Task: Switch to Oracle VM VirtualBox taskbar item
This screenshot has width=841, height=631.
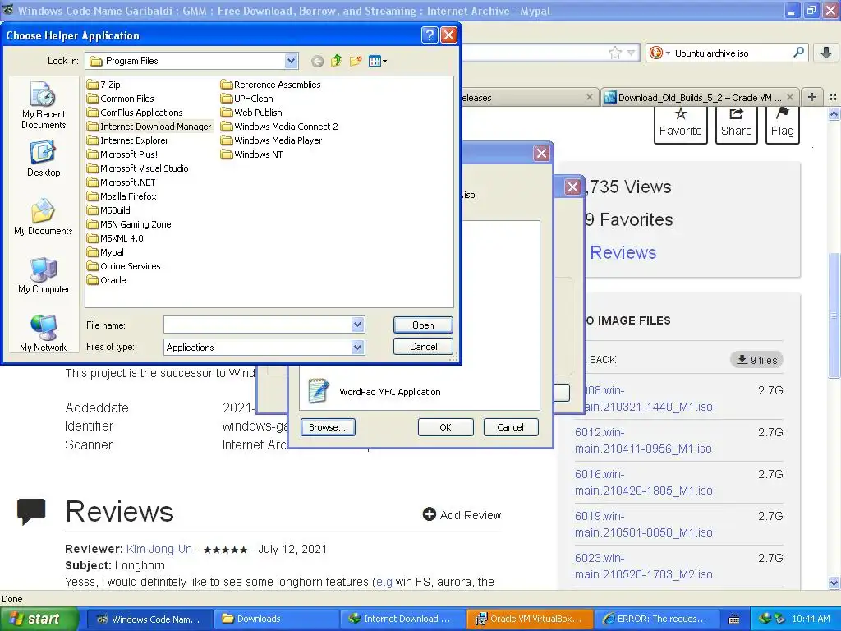Action: coord(530,619)
